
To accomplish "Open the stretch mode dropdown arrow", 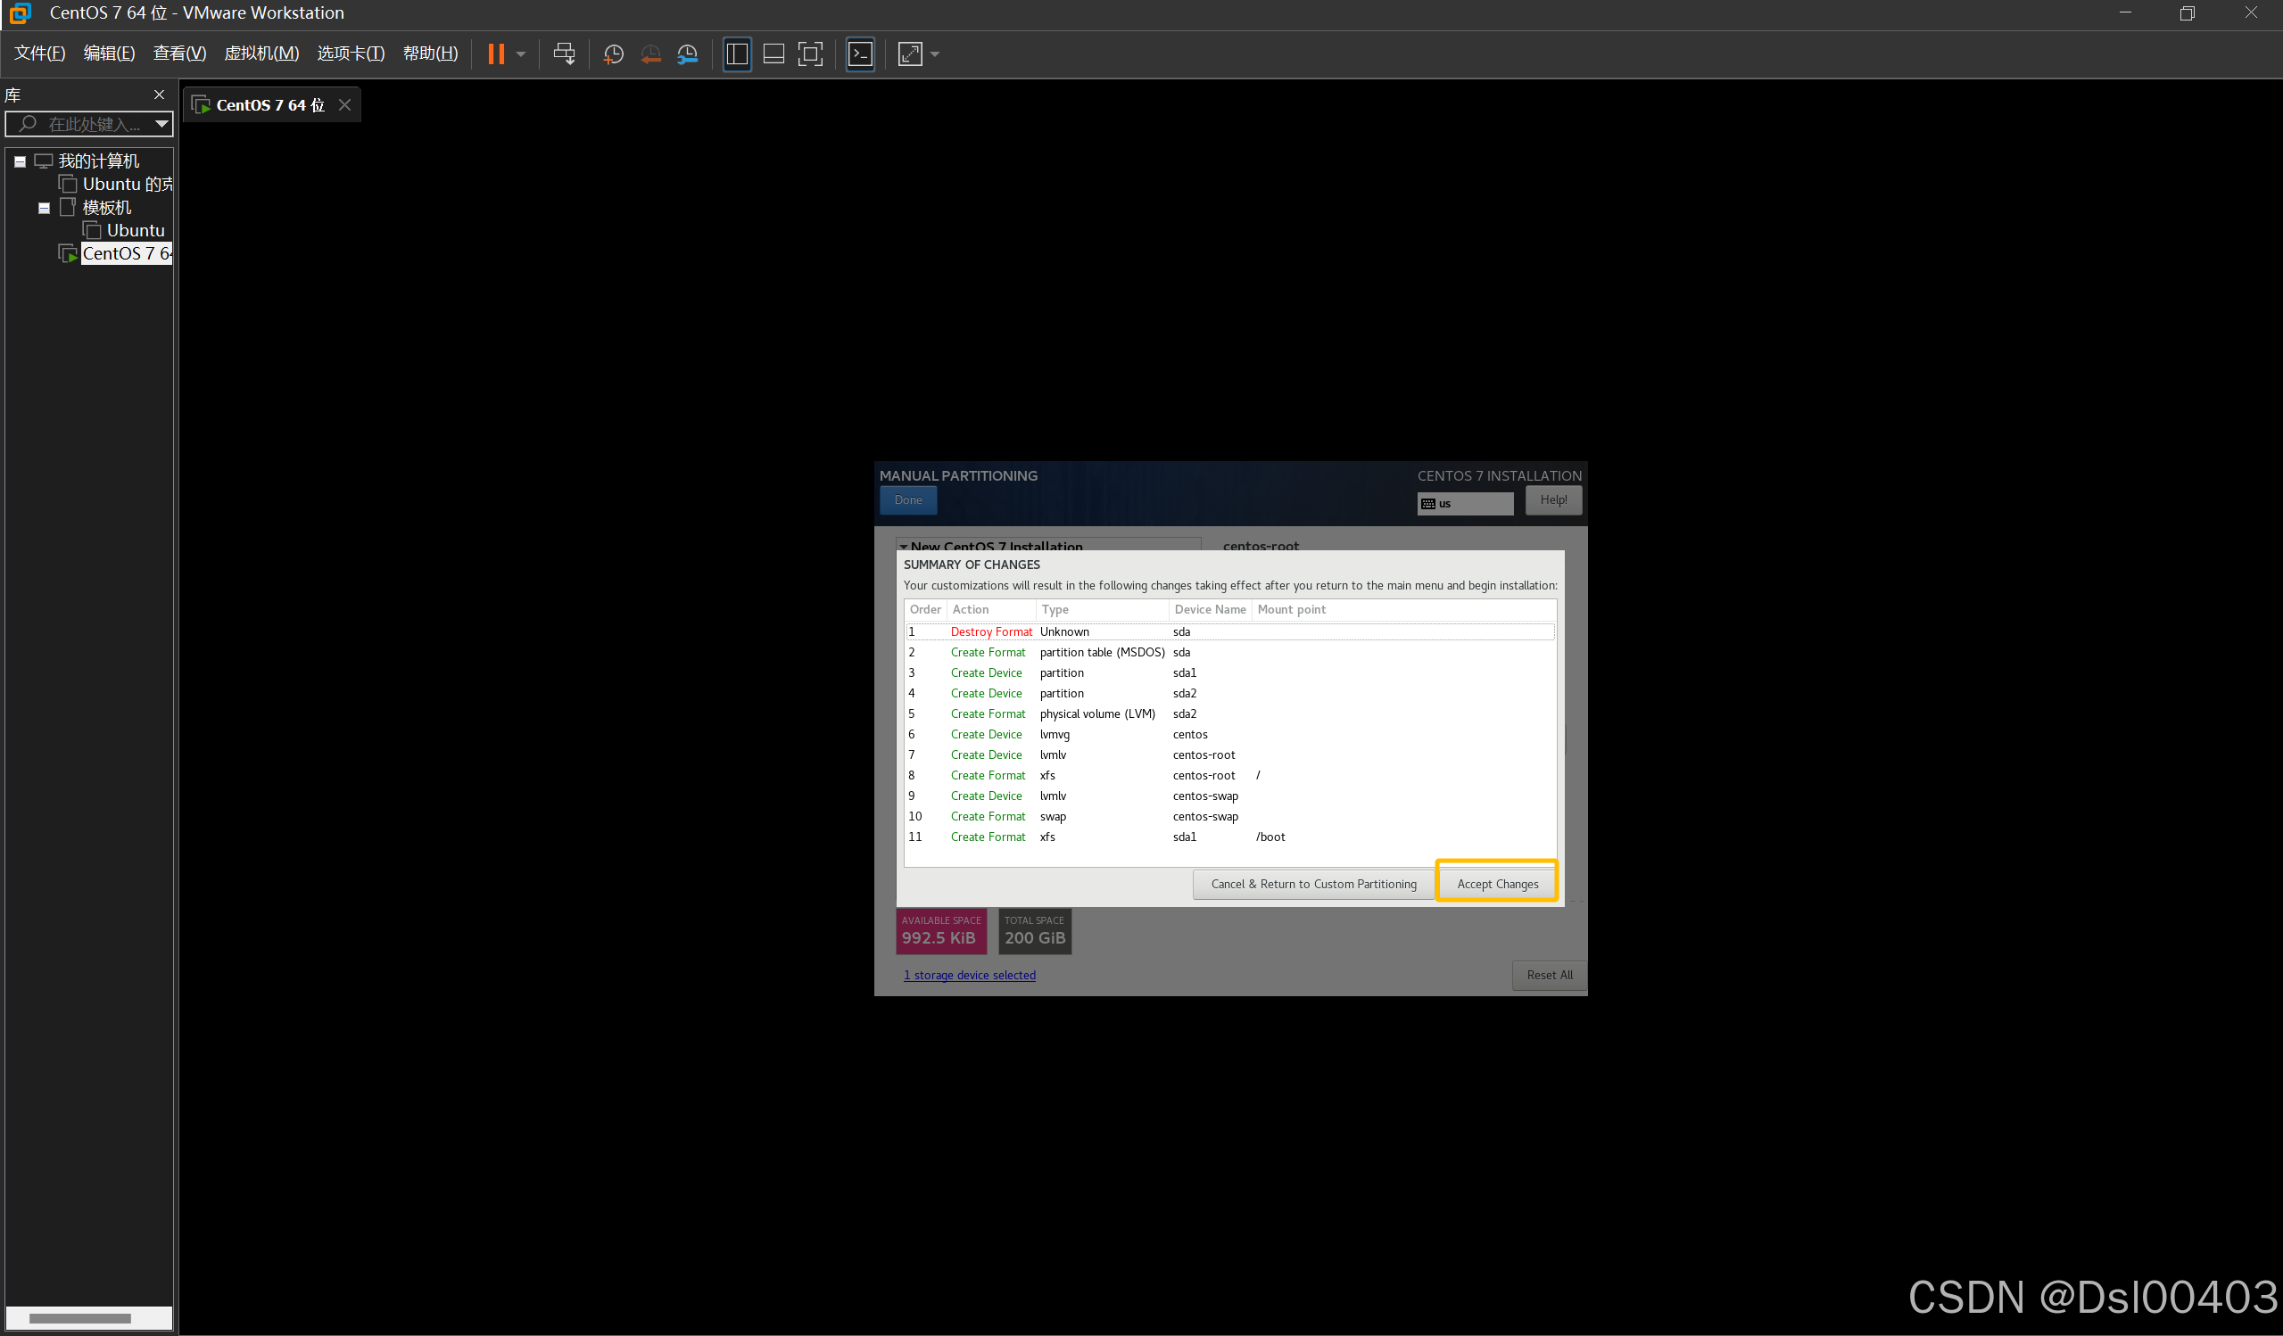I will (935, 54).
